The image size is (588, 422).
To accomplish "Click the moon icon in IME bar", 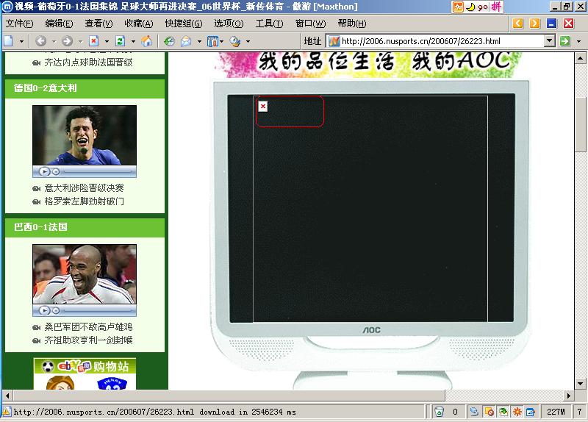I will click(470, 7).
